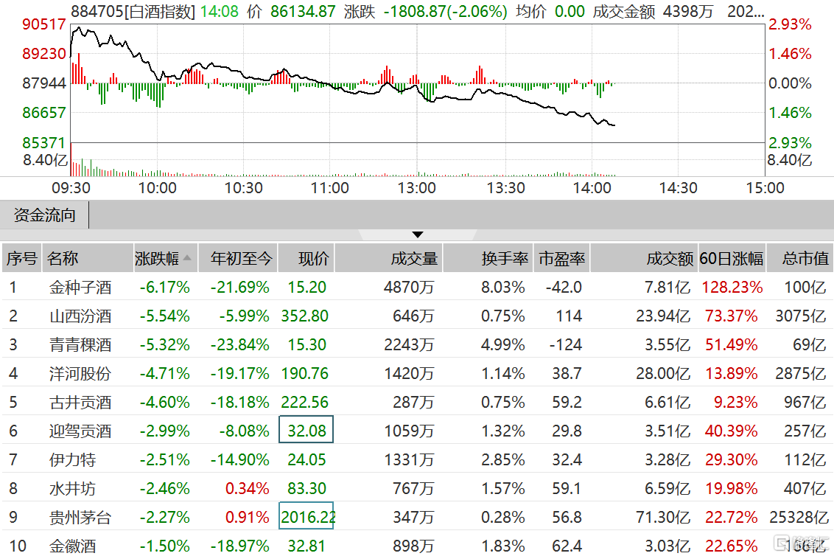Viewport: 834px width, 556px height.
Task: Click the 14:30 time axis label
Action: click(x=678, y=188)
